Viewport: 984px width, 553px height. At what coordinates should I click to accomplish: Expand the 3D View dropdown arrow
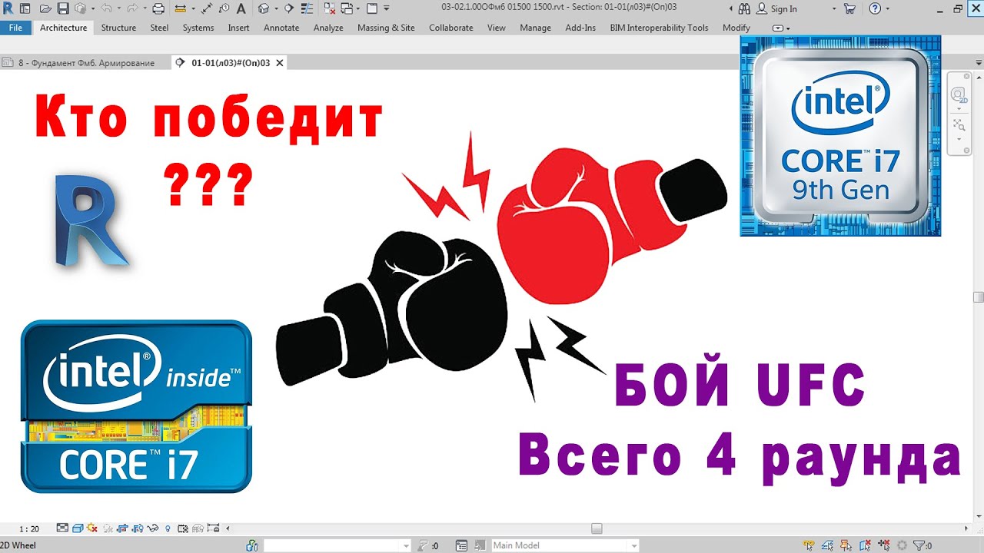276,9
